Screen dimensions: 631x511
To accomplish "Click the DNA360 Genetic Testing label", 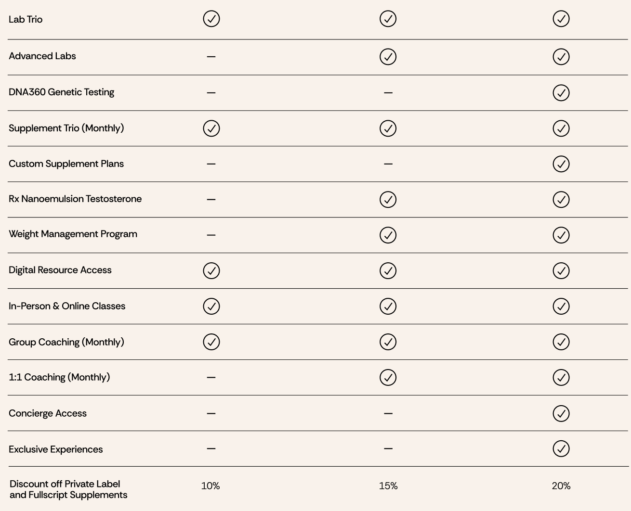I will pos(61,92).
